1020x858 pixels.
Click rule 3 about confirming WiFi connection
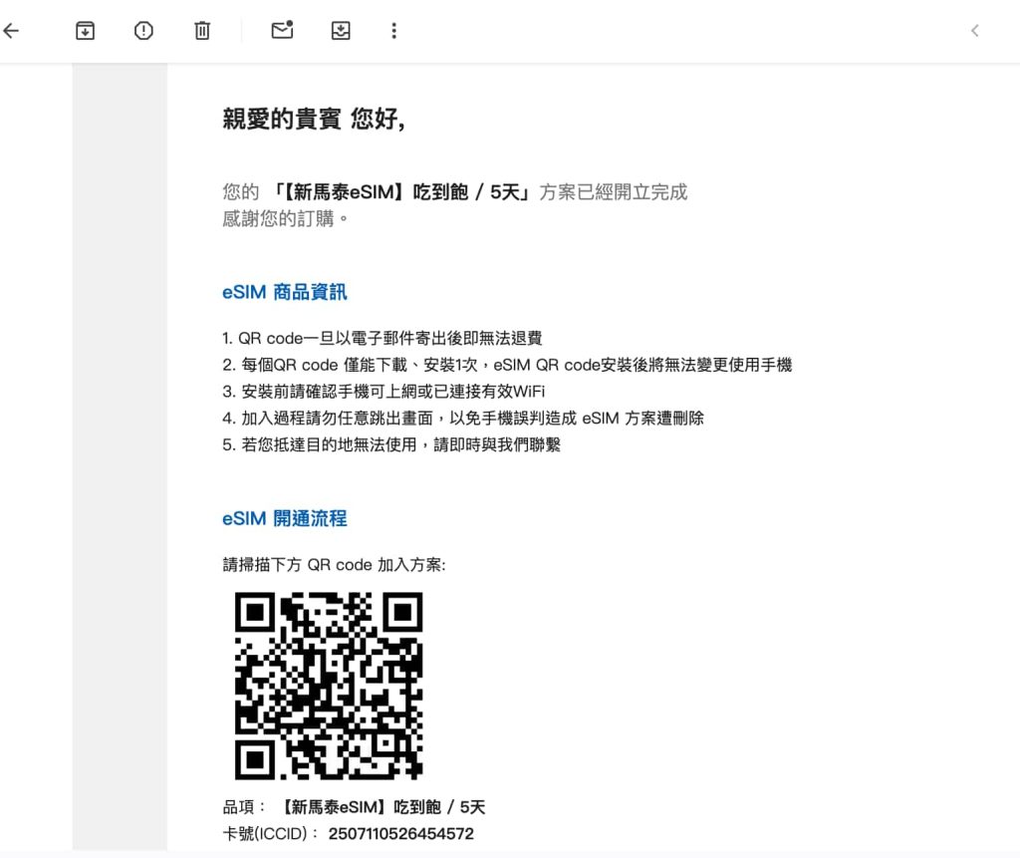point(383,392)
